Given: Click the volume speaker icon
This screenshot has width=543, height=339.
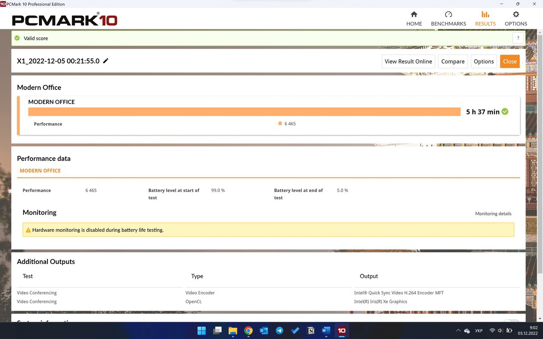Looking at the screenshot, I should click(500, 331).
